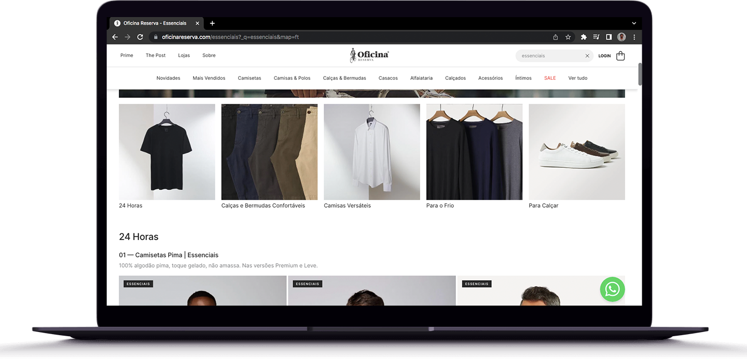Open the Ver tudo menu item
The height and width of the screenshot is (360, 747).
578,78
